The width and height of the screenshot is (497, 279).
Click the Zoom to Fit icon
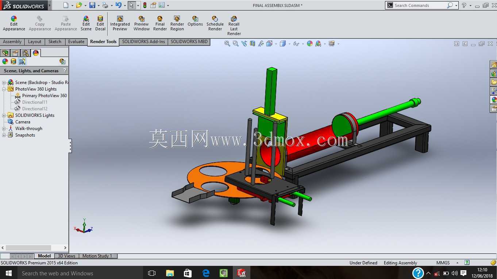click(227, 43)
